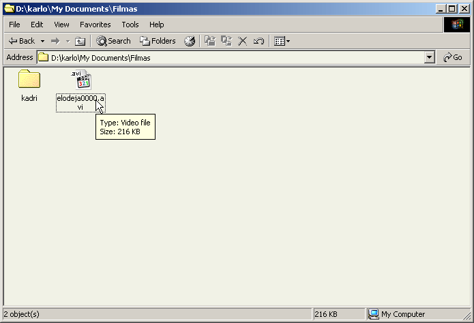Minimize the Filmas window

click(441, 9)
